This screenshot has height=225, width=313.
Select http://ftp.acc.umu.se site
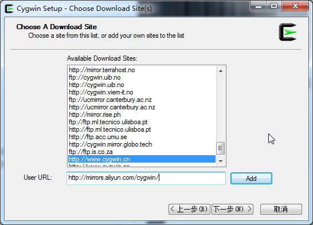[x=142, y=137]
